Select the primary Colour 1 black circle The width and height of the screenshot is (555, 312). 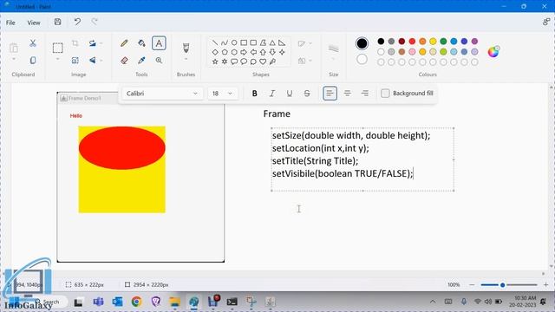[x=362, y=43]
